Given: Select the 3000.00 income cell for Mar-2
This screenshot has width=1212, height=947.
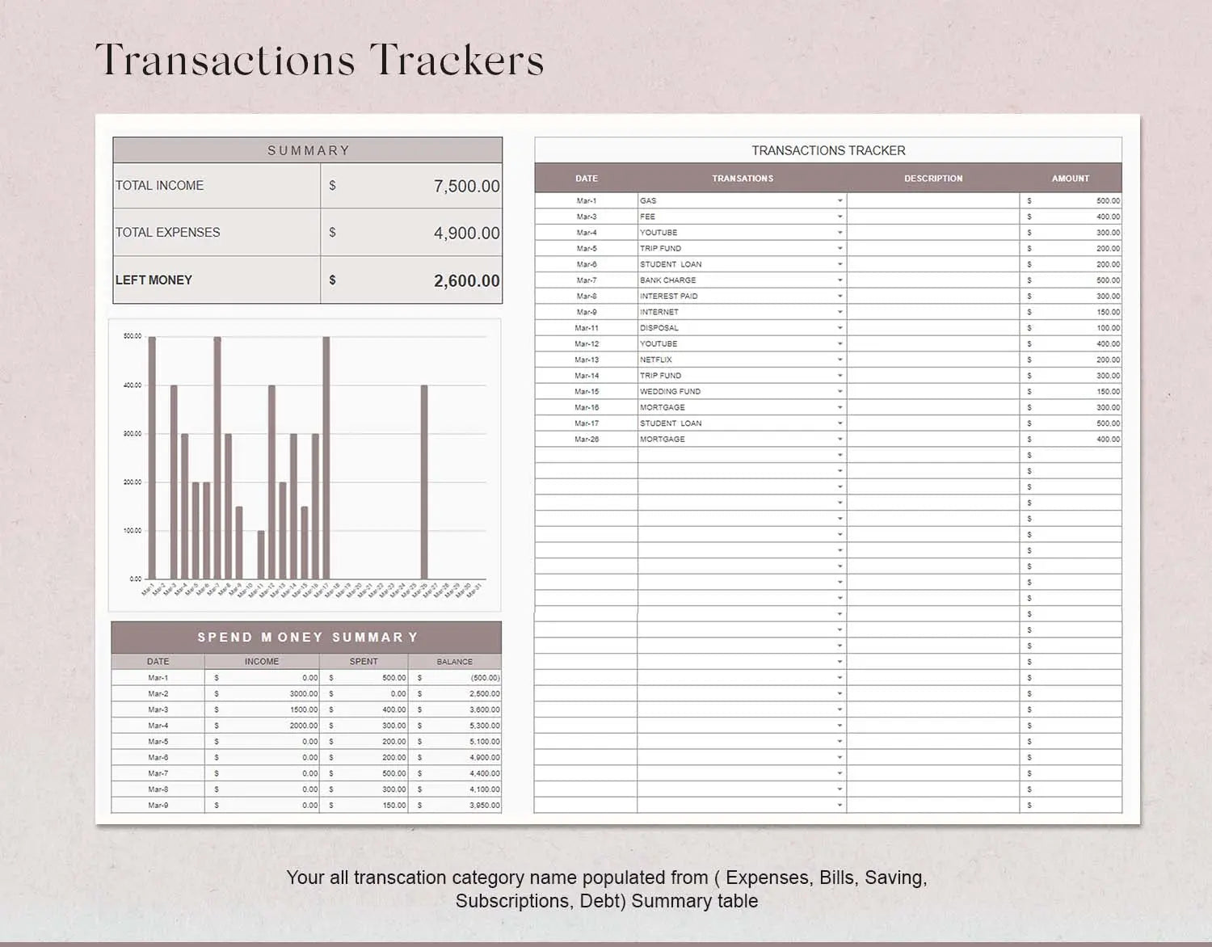Looking at the screenshot, I should (262, 694).
